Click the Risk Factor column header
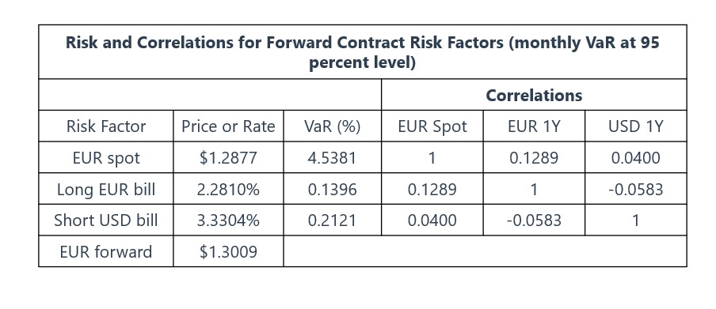The height and width of the screenshot is (309, 716). 106,126
